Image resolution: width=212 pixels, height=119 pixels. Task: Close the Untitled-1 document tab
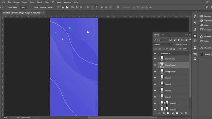(x=43, y=13)
